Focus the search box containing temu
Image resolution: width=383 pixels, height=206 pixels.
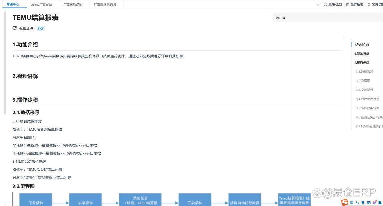(327, 17)
